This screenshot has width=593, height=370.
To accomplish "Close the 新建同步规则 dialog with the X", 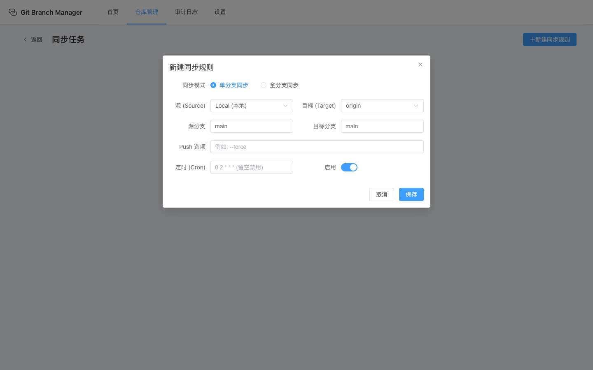I will point(420,65).
